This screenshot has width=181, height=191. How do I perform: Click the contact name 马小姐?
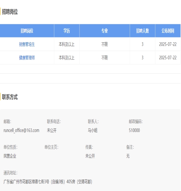coord(92,130)
